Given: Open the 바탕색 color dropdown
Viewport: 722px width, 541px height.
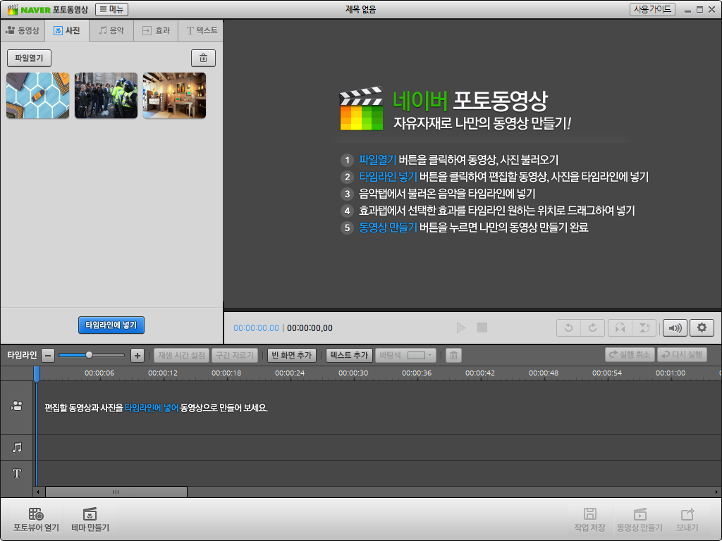Looking at the screenshot, I should click(x=405, y=355).
